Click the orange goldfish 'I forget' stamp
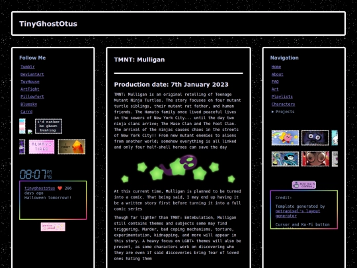 (x=71, y=147)
